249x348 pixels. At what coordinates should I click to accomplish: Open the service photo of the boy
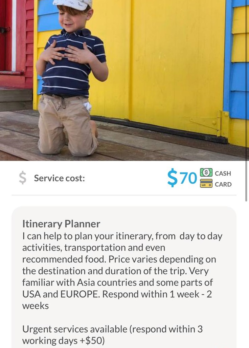[x=124, y=80]
